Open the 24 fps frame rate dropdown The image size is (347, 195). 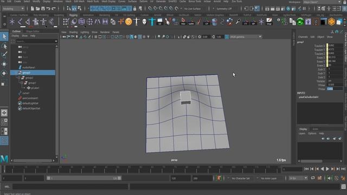(x=298, y=178)
